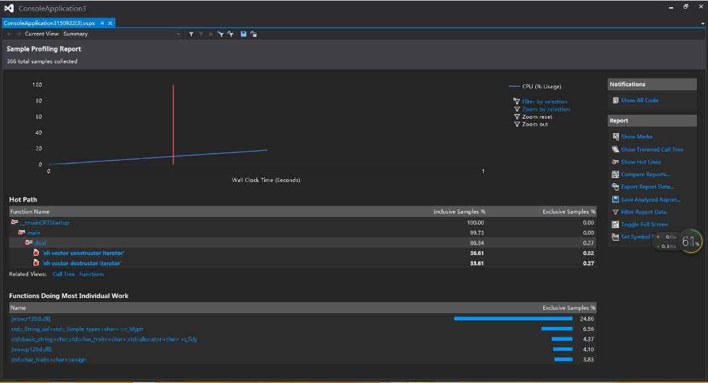Click the hot path icon beside deal
Screen dimensions: 708x383
[x=29, y=243]
